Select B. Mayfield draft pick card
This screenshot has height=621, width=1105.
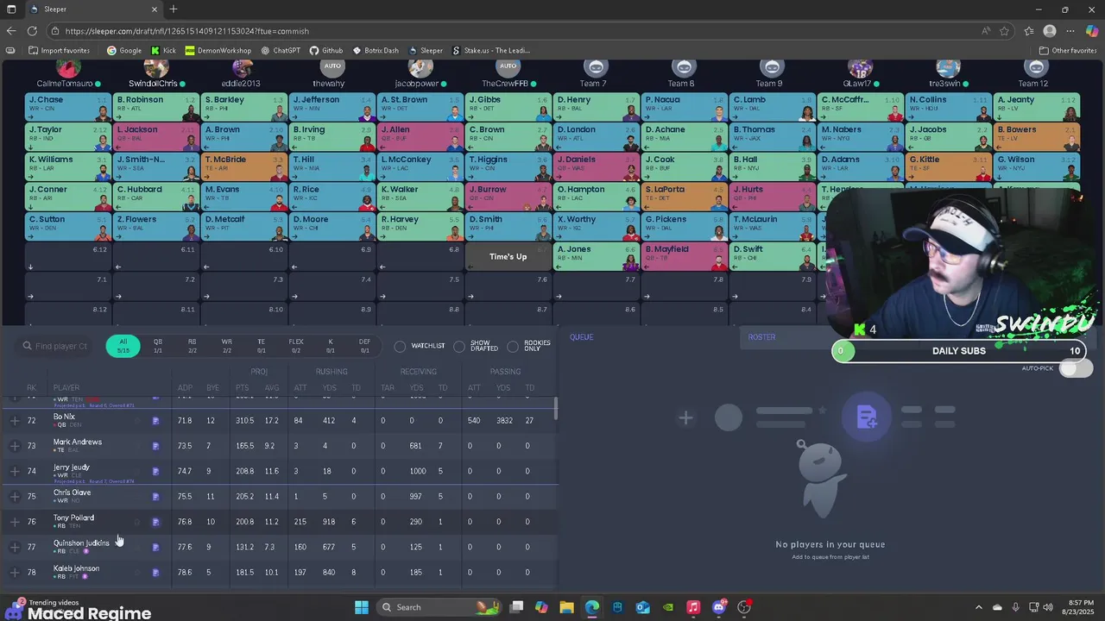(x=685, y=256)
